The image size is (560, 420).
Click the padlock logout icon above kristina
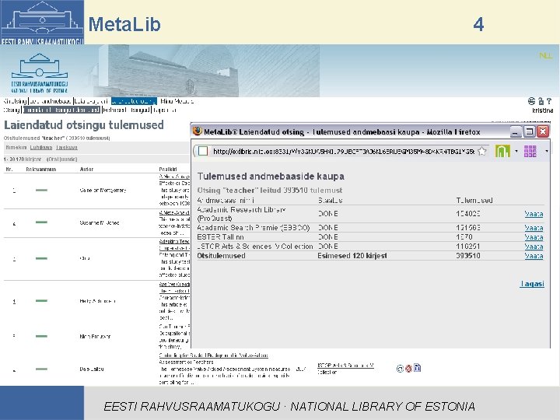click(x=541, y=101)
